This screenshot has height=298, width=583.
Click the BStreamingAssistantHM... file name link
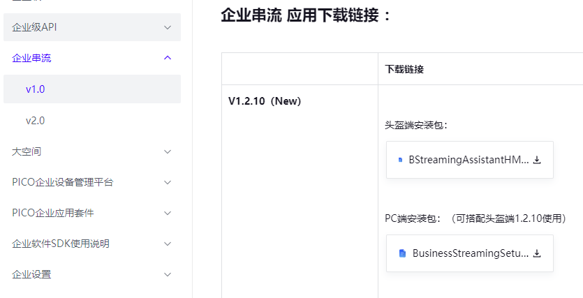click(x=468, y=160)
